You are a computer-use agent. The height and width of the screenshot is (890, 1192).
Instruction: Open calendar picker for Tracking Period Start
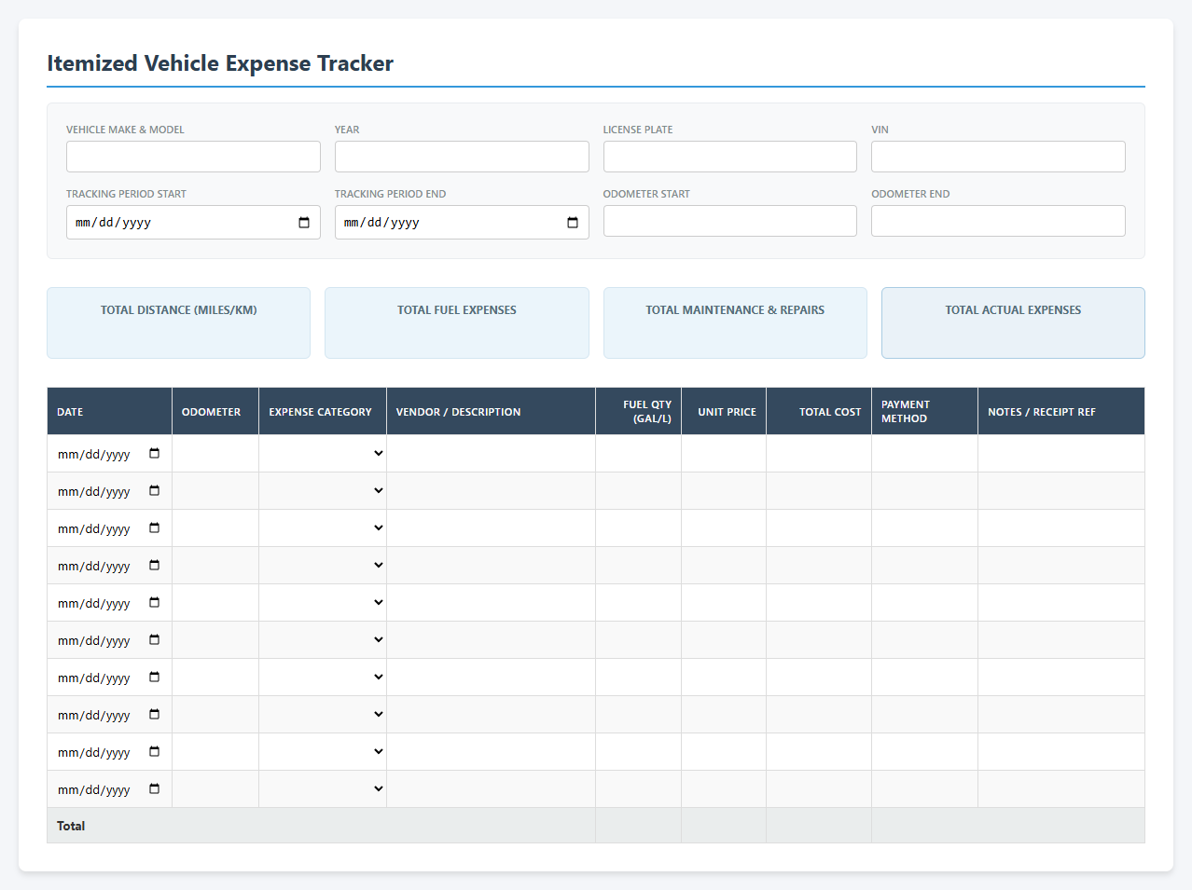pyautogui.click(x=304, y=223)
